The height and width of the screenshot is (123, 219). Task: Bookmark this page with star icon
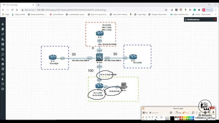(x=166, y=10)
